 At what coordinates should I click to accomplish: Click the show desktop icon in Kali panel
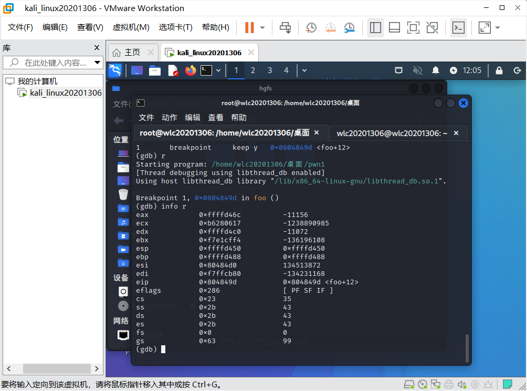[137, 70]
